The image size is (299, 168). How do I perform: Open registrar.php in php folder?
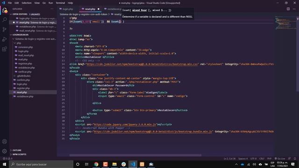click(25, 63)
